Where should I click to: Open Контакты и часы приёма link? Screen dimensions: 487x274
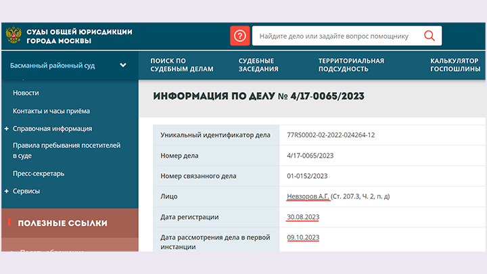tap(51, 111)
